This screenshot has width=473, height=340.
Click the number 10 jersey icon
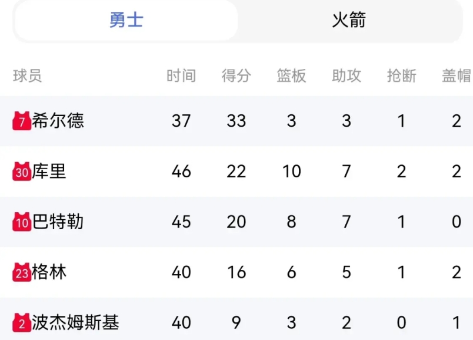[22, 222]
